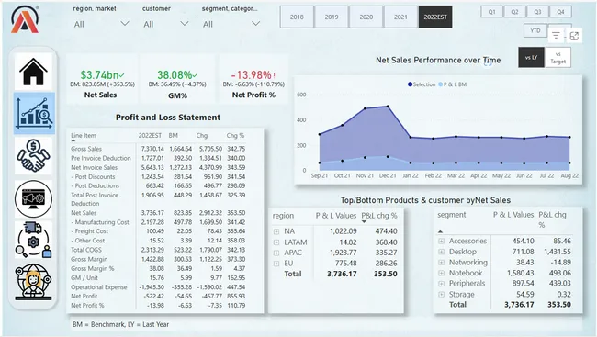
Task: Expand the APAC region row
Action: (276, 253)
